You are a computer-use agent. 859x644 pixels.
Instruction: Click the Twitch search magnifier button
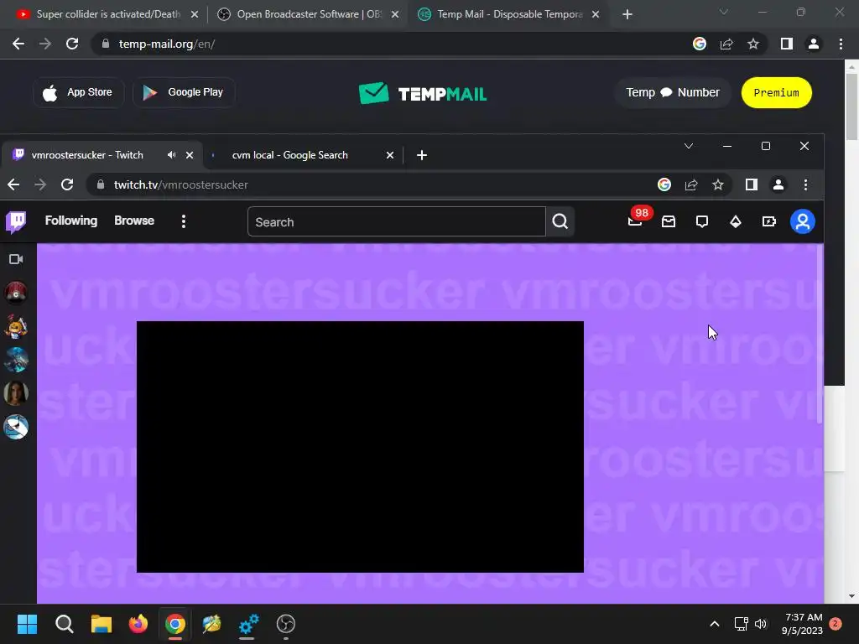(560, 221)
